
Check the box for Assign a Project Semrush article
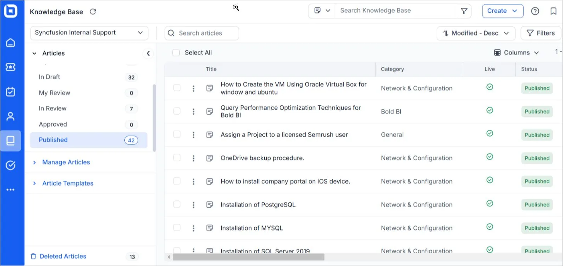point(177,134)
